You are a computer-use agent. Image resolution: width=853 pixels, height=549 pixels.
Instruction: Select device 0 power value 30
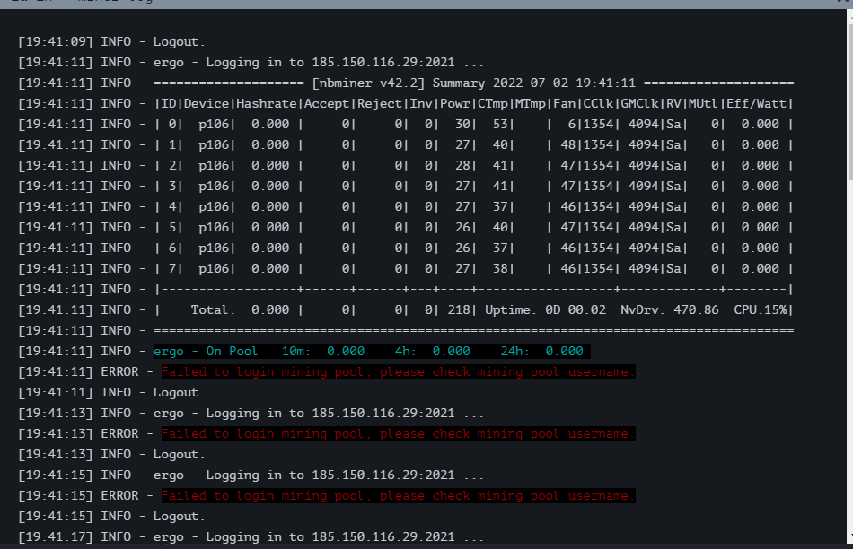(462, 125)
